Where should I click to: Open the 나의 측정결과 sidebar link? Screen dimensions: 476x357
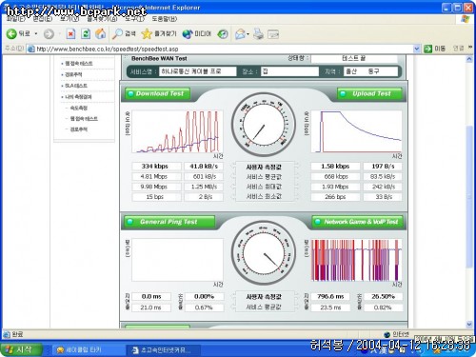(x=78, y=97)
